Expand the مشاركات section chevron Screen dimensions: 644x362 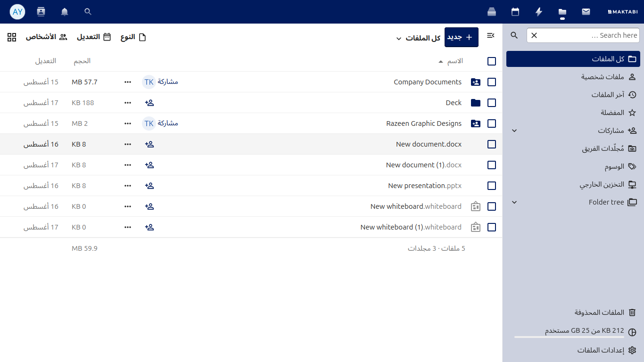coord(514,131)
